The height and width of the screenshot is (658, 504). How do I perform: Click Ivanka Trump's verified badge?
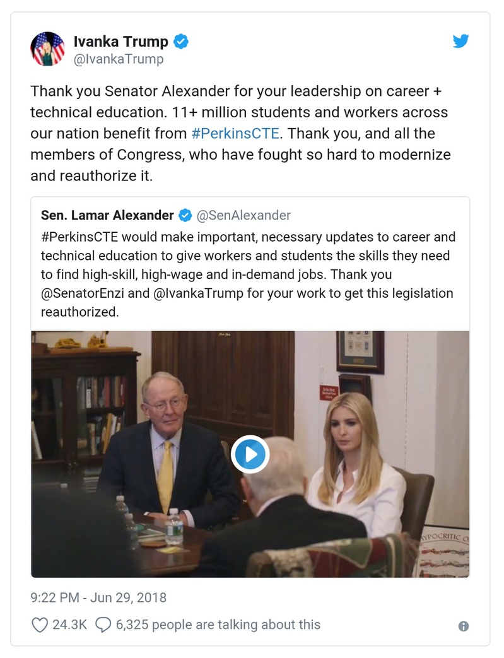click(x=182, y=42)
